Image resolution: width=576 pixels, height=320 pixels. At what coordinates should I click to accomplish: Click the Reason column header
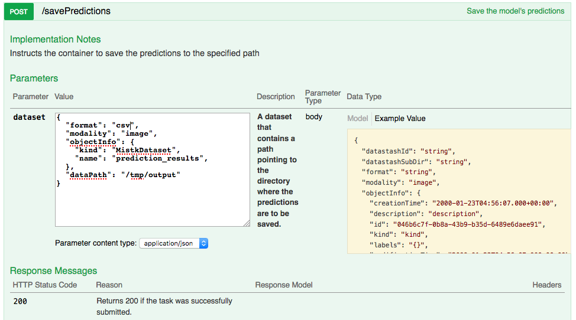click(109, 285)
